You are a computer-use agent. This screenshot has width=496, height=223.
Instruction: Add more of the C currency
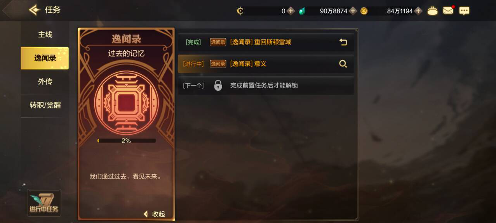click(291, 11)
